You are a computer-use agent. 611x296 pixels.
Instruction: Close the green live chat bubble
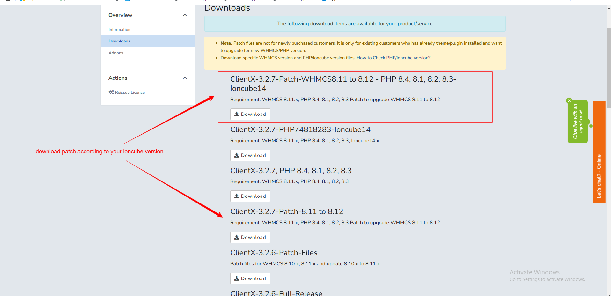(x=569, y=101)
